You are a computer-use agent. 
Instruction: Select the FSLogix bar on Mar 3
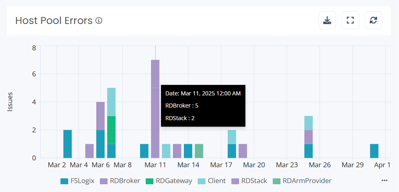(x=67, y=144)
